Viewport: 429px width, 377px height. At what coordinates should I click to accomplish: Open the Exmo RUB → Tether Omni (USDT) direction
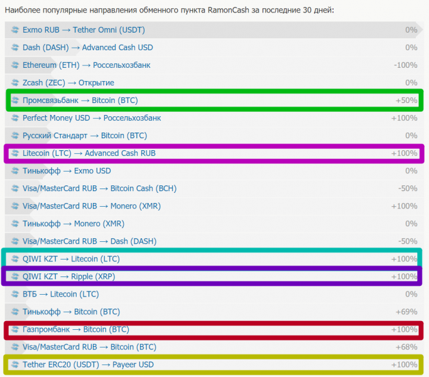84,30
